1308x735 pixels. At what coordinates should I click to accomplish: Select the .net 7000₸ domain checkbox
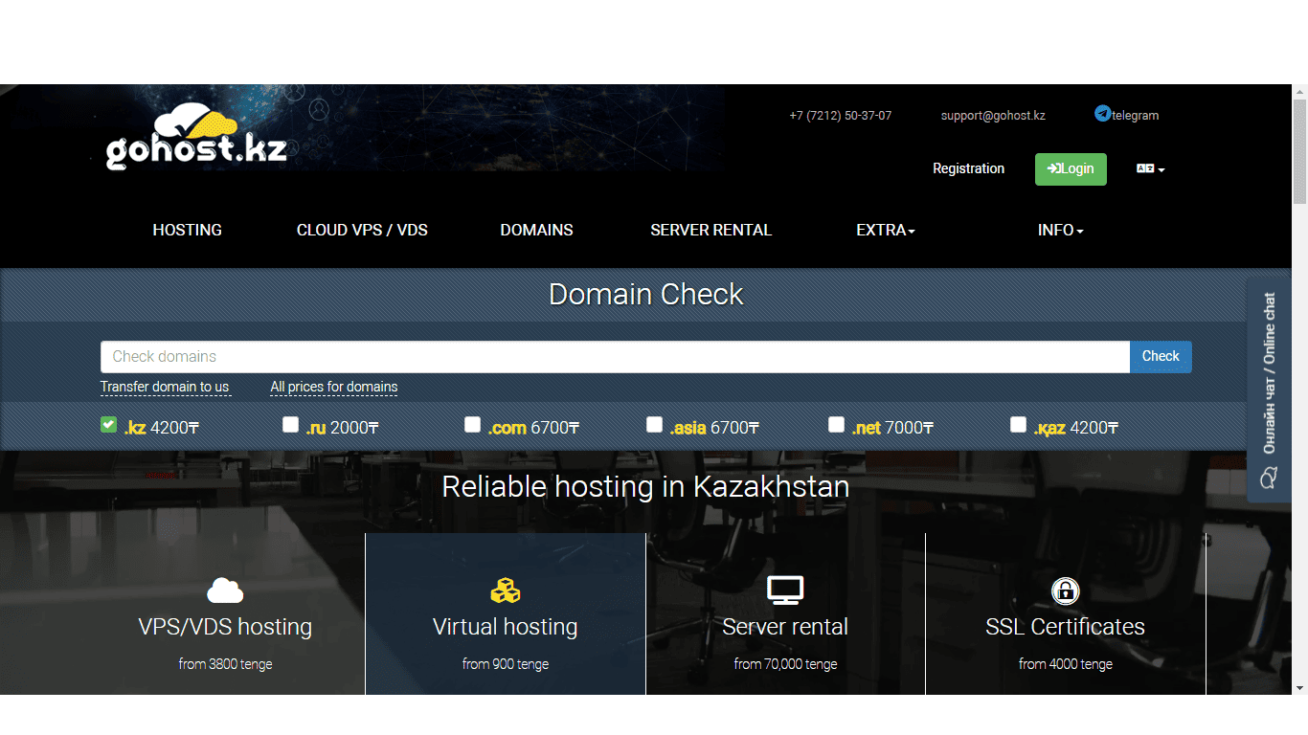(x=836, y=424)
